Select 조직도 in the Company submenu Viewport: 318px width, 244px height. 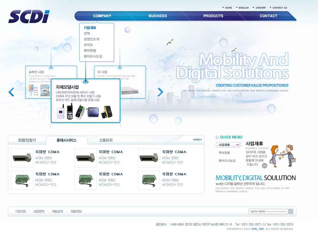coord(88,45)
